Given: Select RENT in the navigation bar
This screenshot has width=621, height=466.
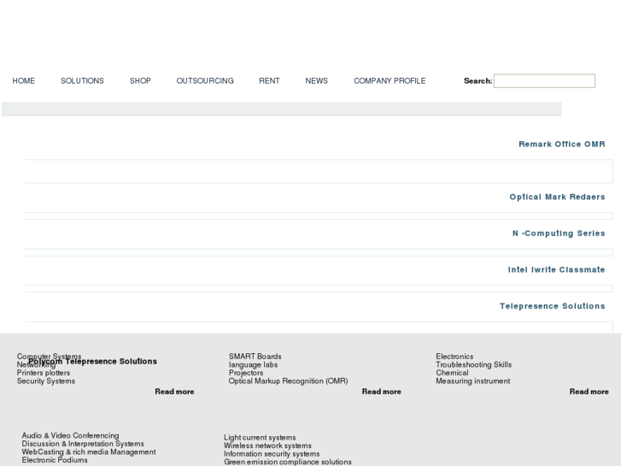Looking at the screenshot, I should 269,81.
